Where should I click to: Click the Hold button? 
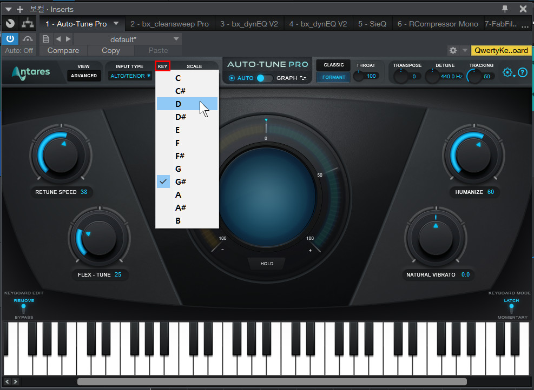[267, 264]
